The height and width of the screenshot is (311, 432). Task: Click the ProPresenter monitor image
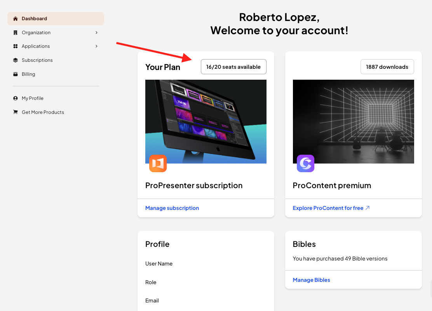pos(206,122)
